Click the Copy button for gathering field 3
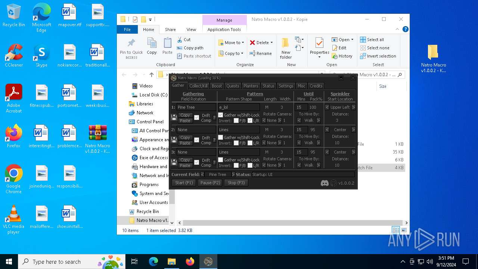 click(x=185, y=160)
